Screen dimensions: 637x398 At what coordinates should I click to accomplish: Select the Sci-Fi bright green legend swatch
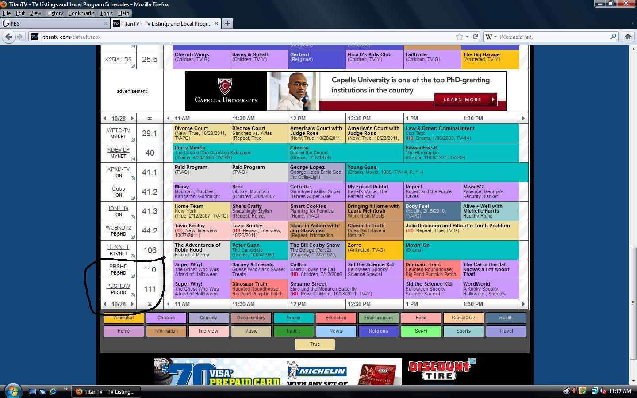point(421,331)
